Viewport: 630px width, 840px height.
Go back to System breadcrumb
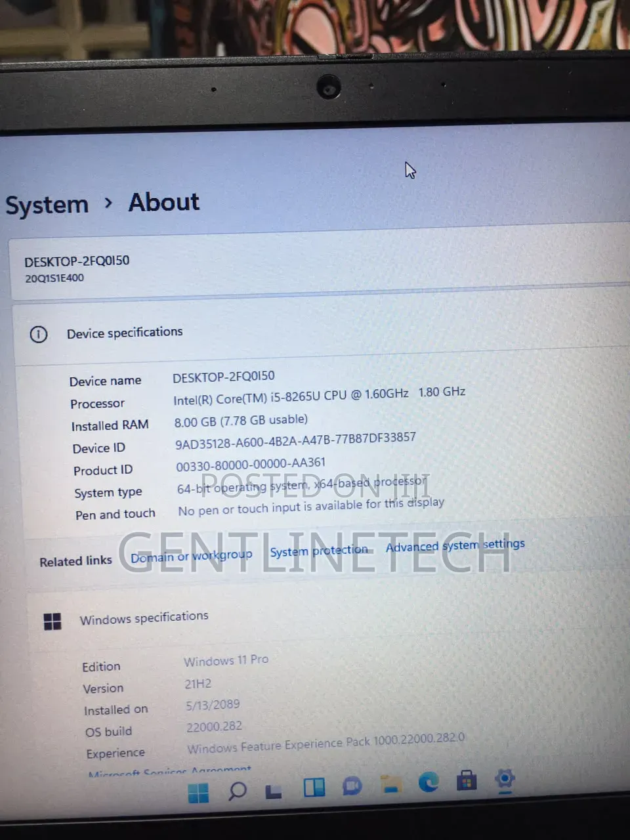click(47, 205)
